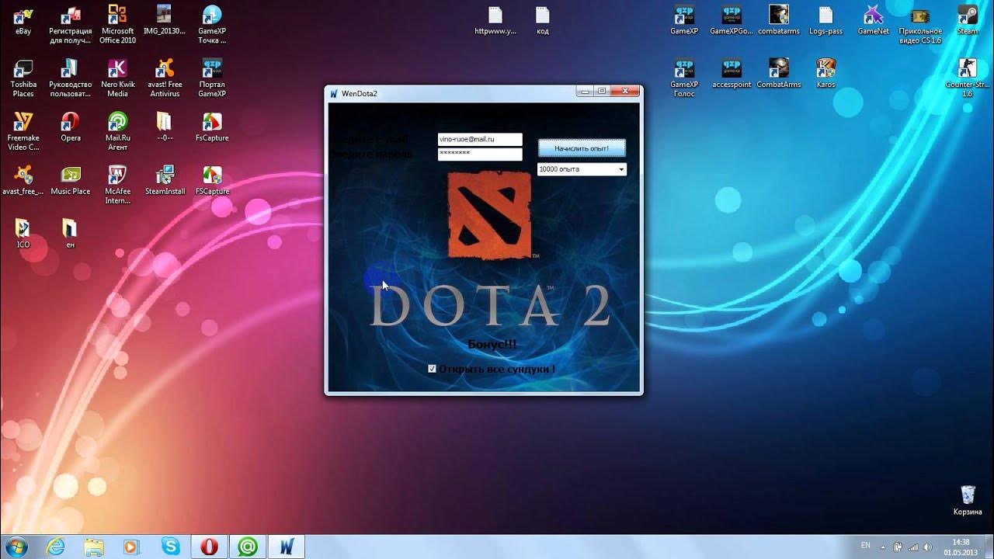This screenshot has height=559, width=994.
Task: Select the 'Регистрация для получ...' desktop icon
Action: 71,24
